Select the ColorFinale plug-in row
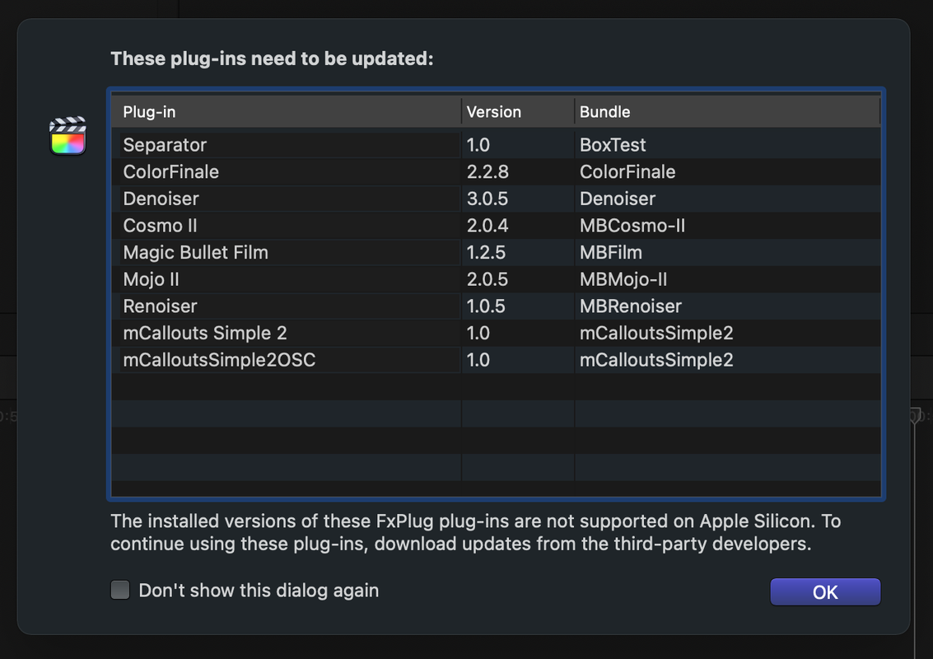 (x=496, y=171)
